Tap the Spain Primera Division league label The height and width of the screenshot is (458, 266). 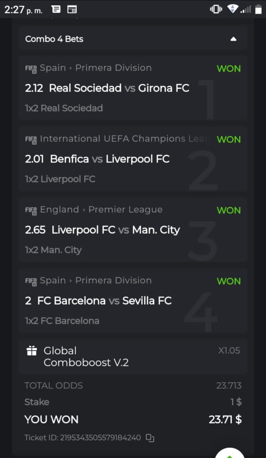coord(96,68)
